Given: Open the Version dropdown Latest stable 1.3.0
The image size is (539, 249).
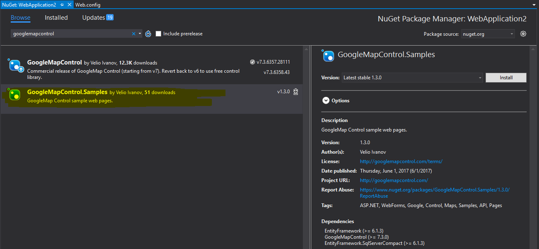Looking at the screenshot, I should pyautogui.click(x=412, y=77).
